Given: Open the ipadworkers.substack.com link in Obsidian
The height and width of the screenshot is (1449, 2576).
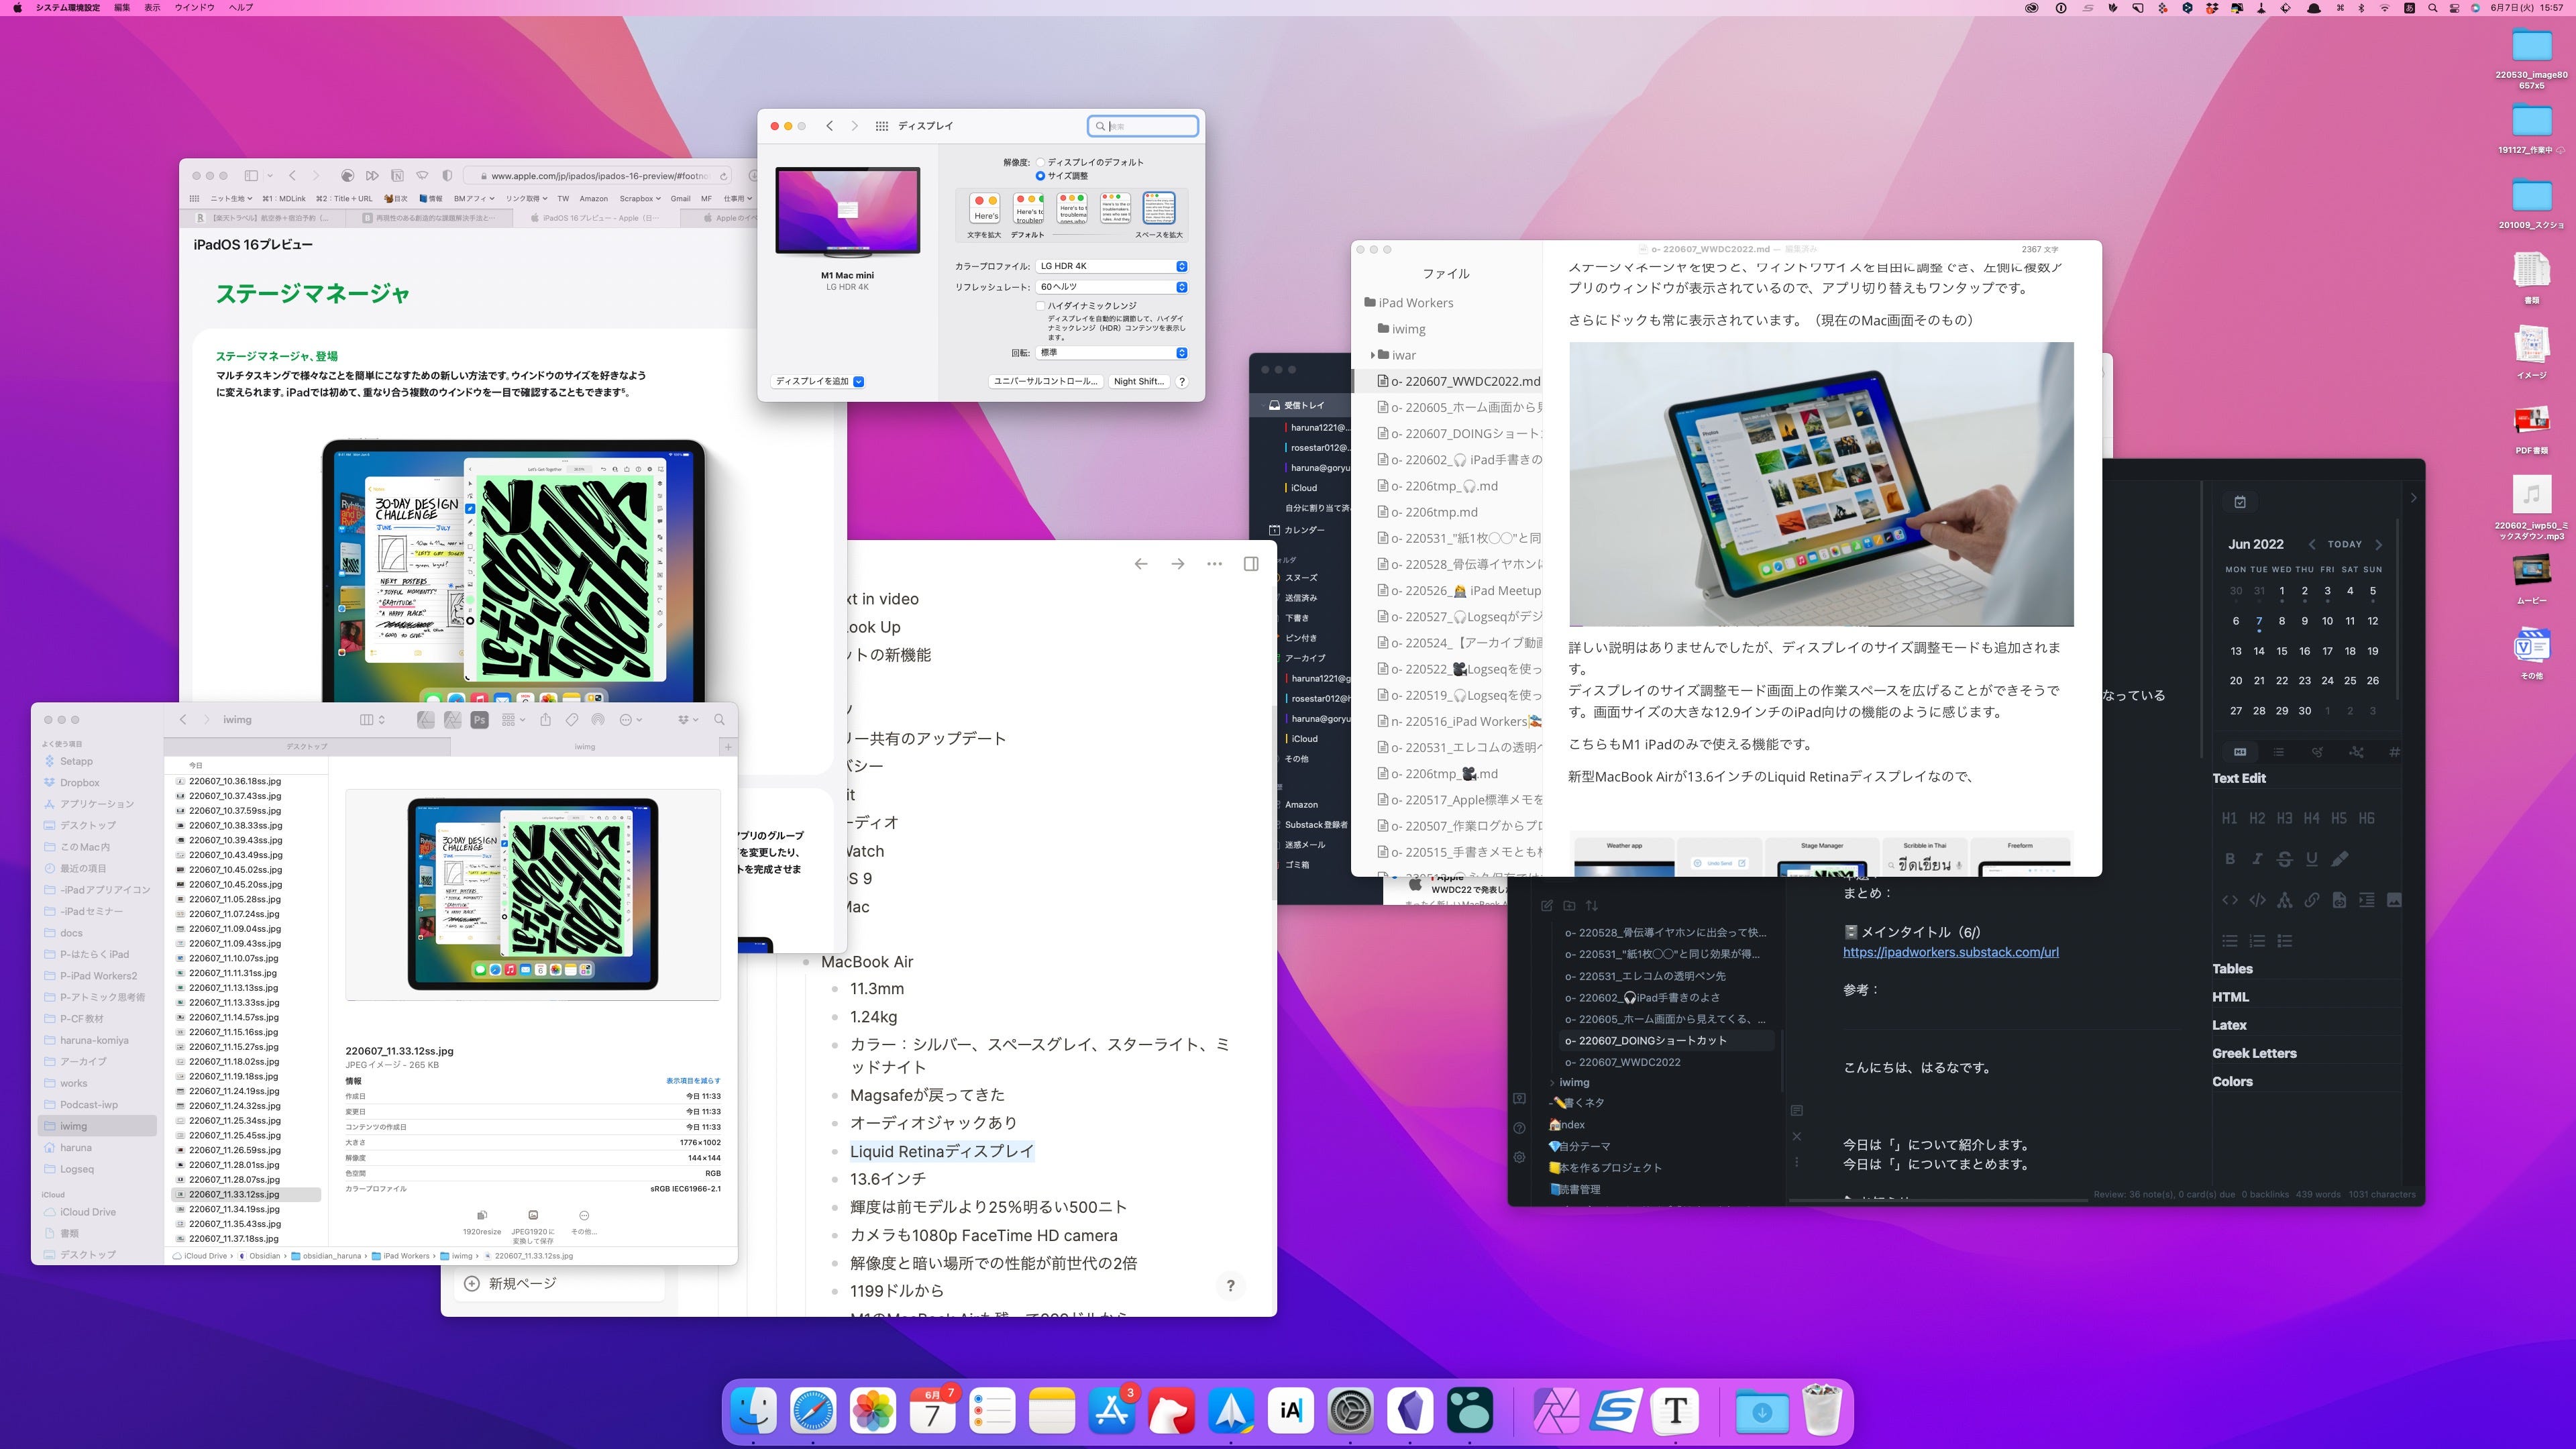Looking at the screenshot, I should [1950, 952].
